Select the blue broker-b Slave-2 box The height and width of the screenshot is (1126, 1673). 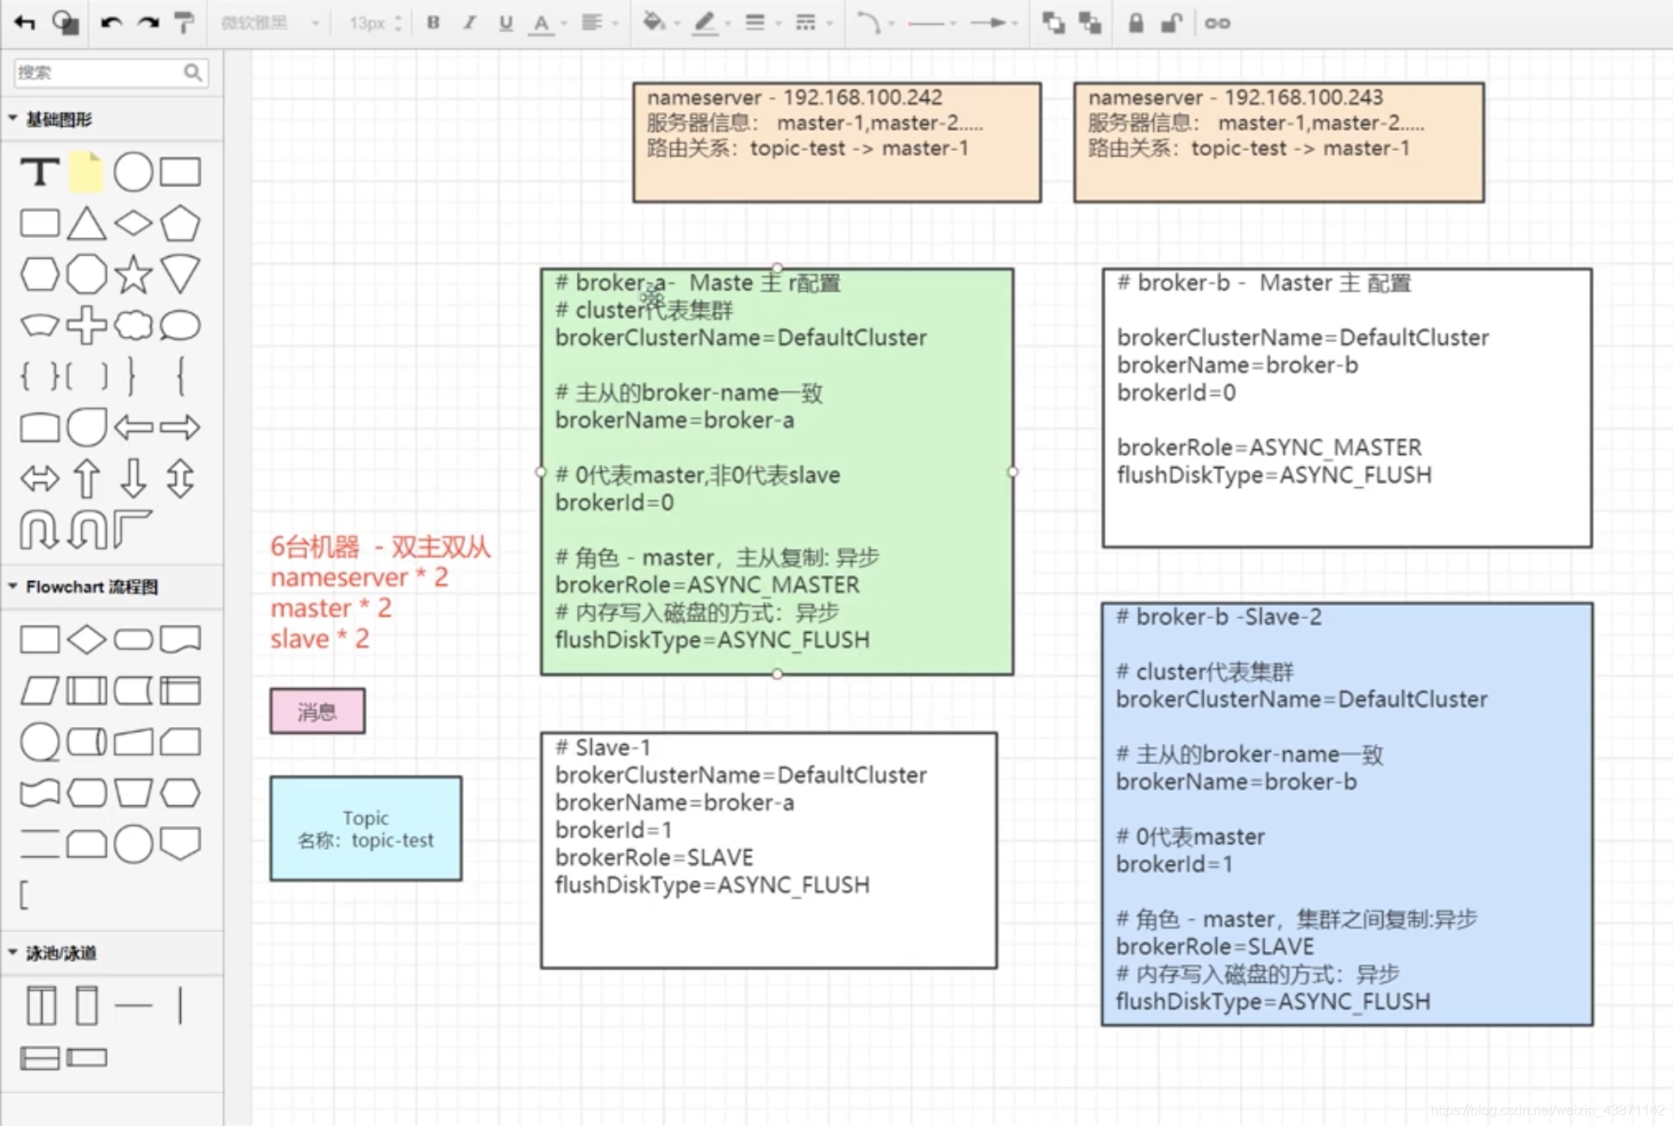pos(1347,814)
